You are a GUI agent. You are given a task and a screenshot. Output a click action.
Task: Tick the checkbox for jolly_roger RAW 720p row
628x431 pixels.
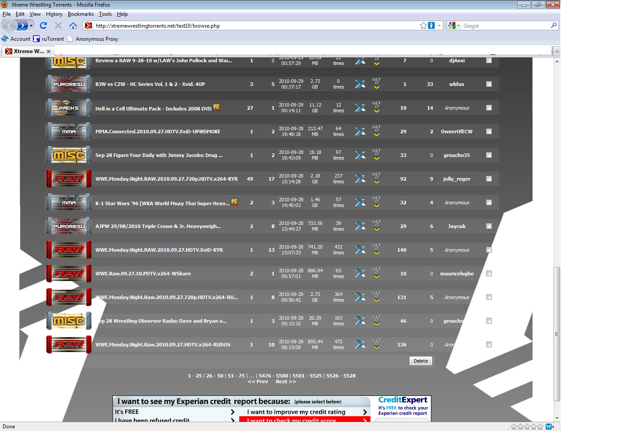click(489, 179)
